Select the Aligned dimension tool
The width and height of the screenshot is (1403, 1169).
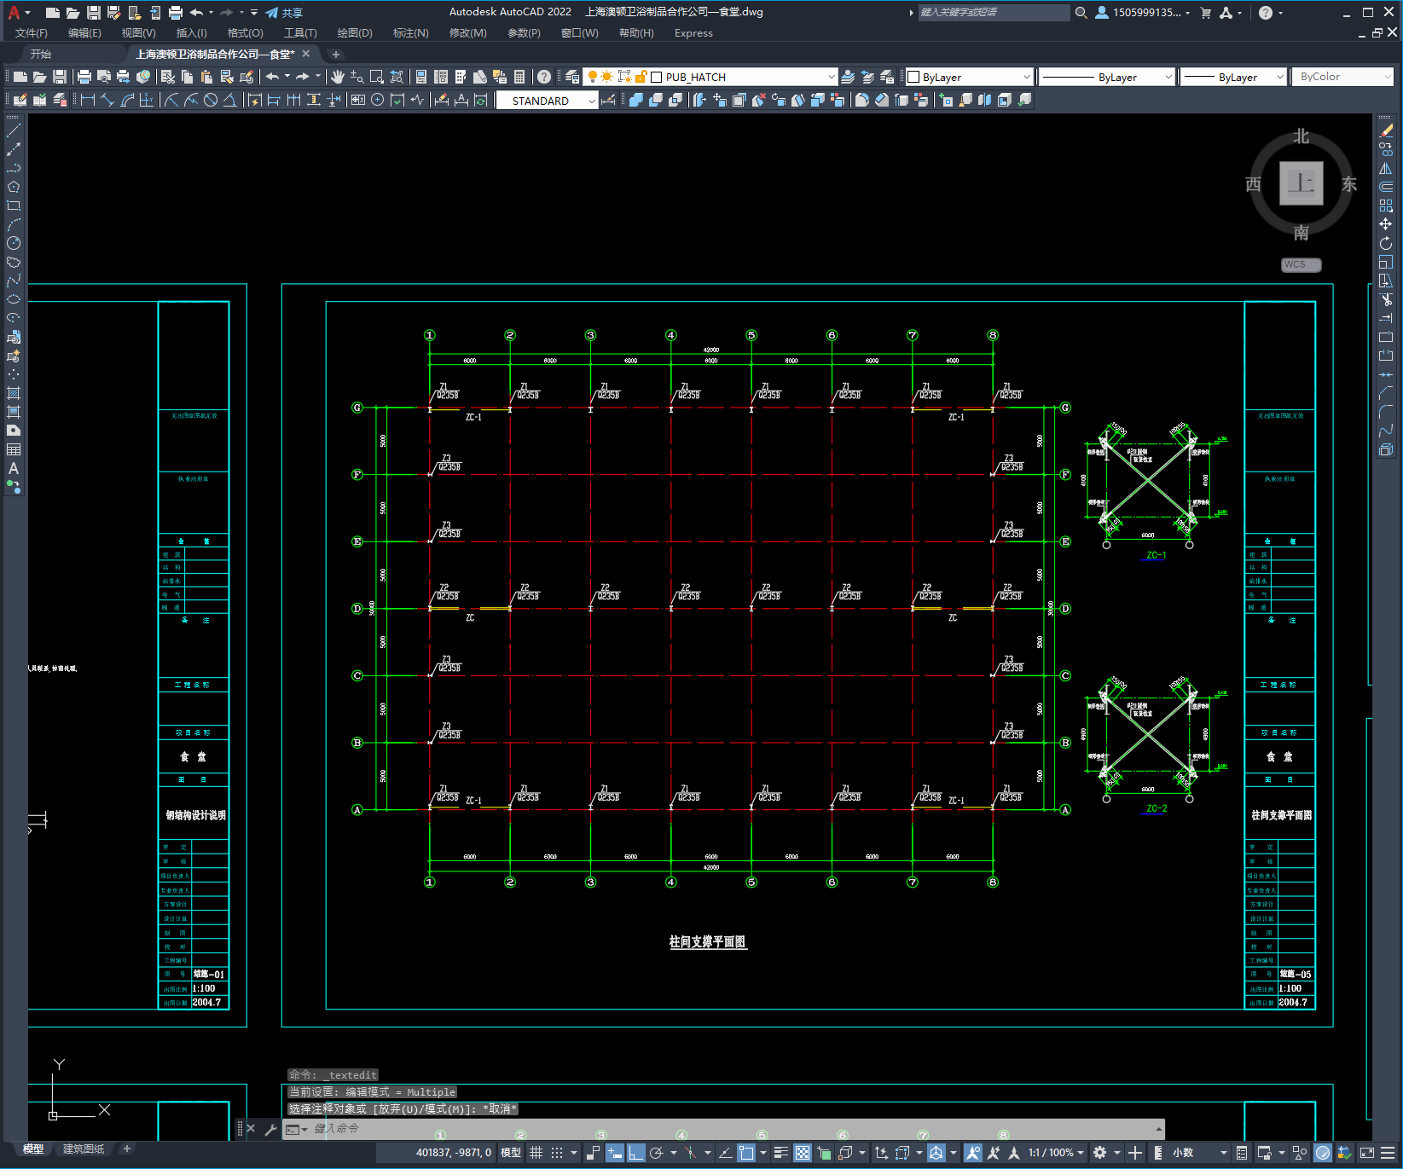point(107,100)
